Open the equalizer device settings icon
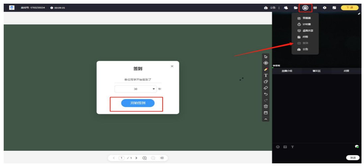Image resolution: width=364 pixels, height=167 pixels. point(315,8)
